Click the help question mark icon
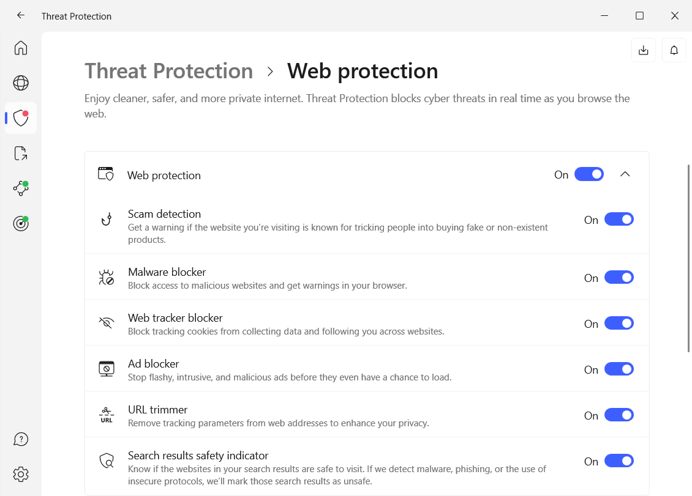 (21, 439)
